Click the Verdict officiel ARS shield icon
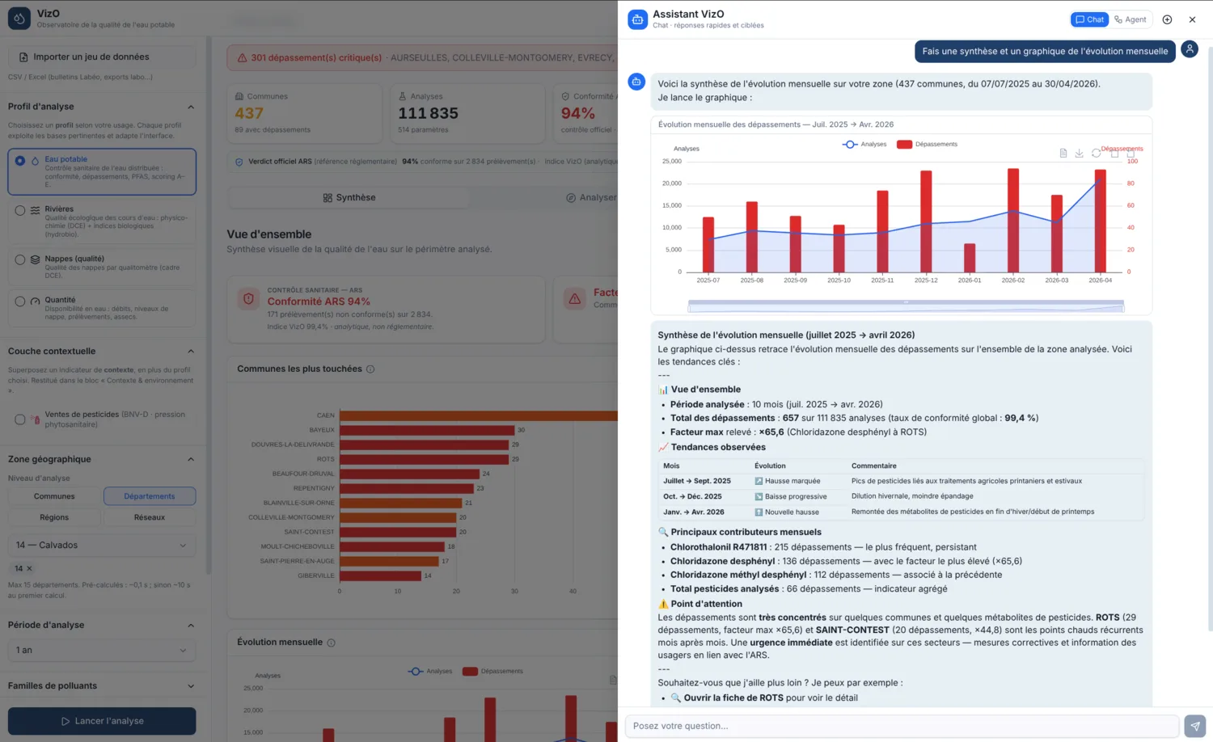Screen dimensions: 1213x742 239,162
